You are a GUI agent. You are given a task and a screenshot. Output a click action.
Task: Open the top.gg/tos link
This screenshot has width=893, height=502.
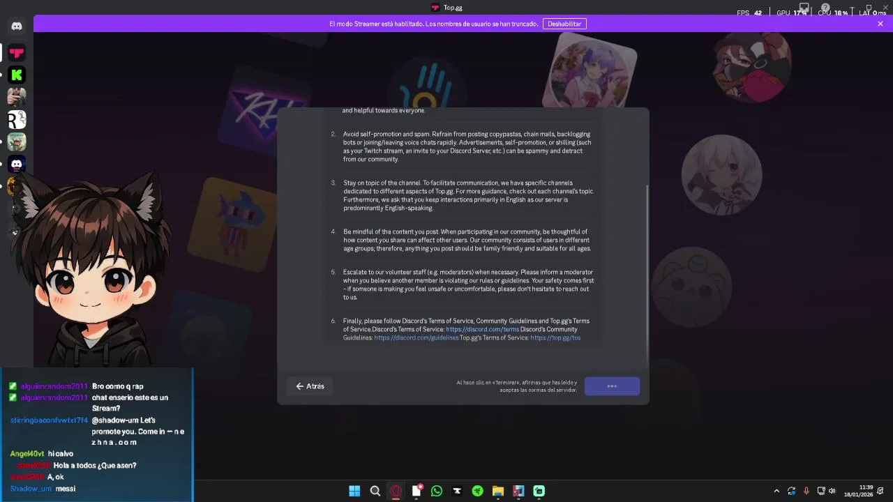click(555, 337)
